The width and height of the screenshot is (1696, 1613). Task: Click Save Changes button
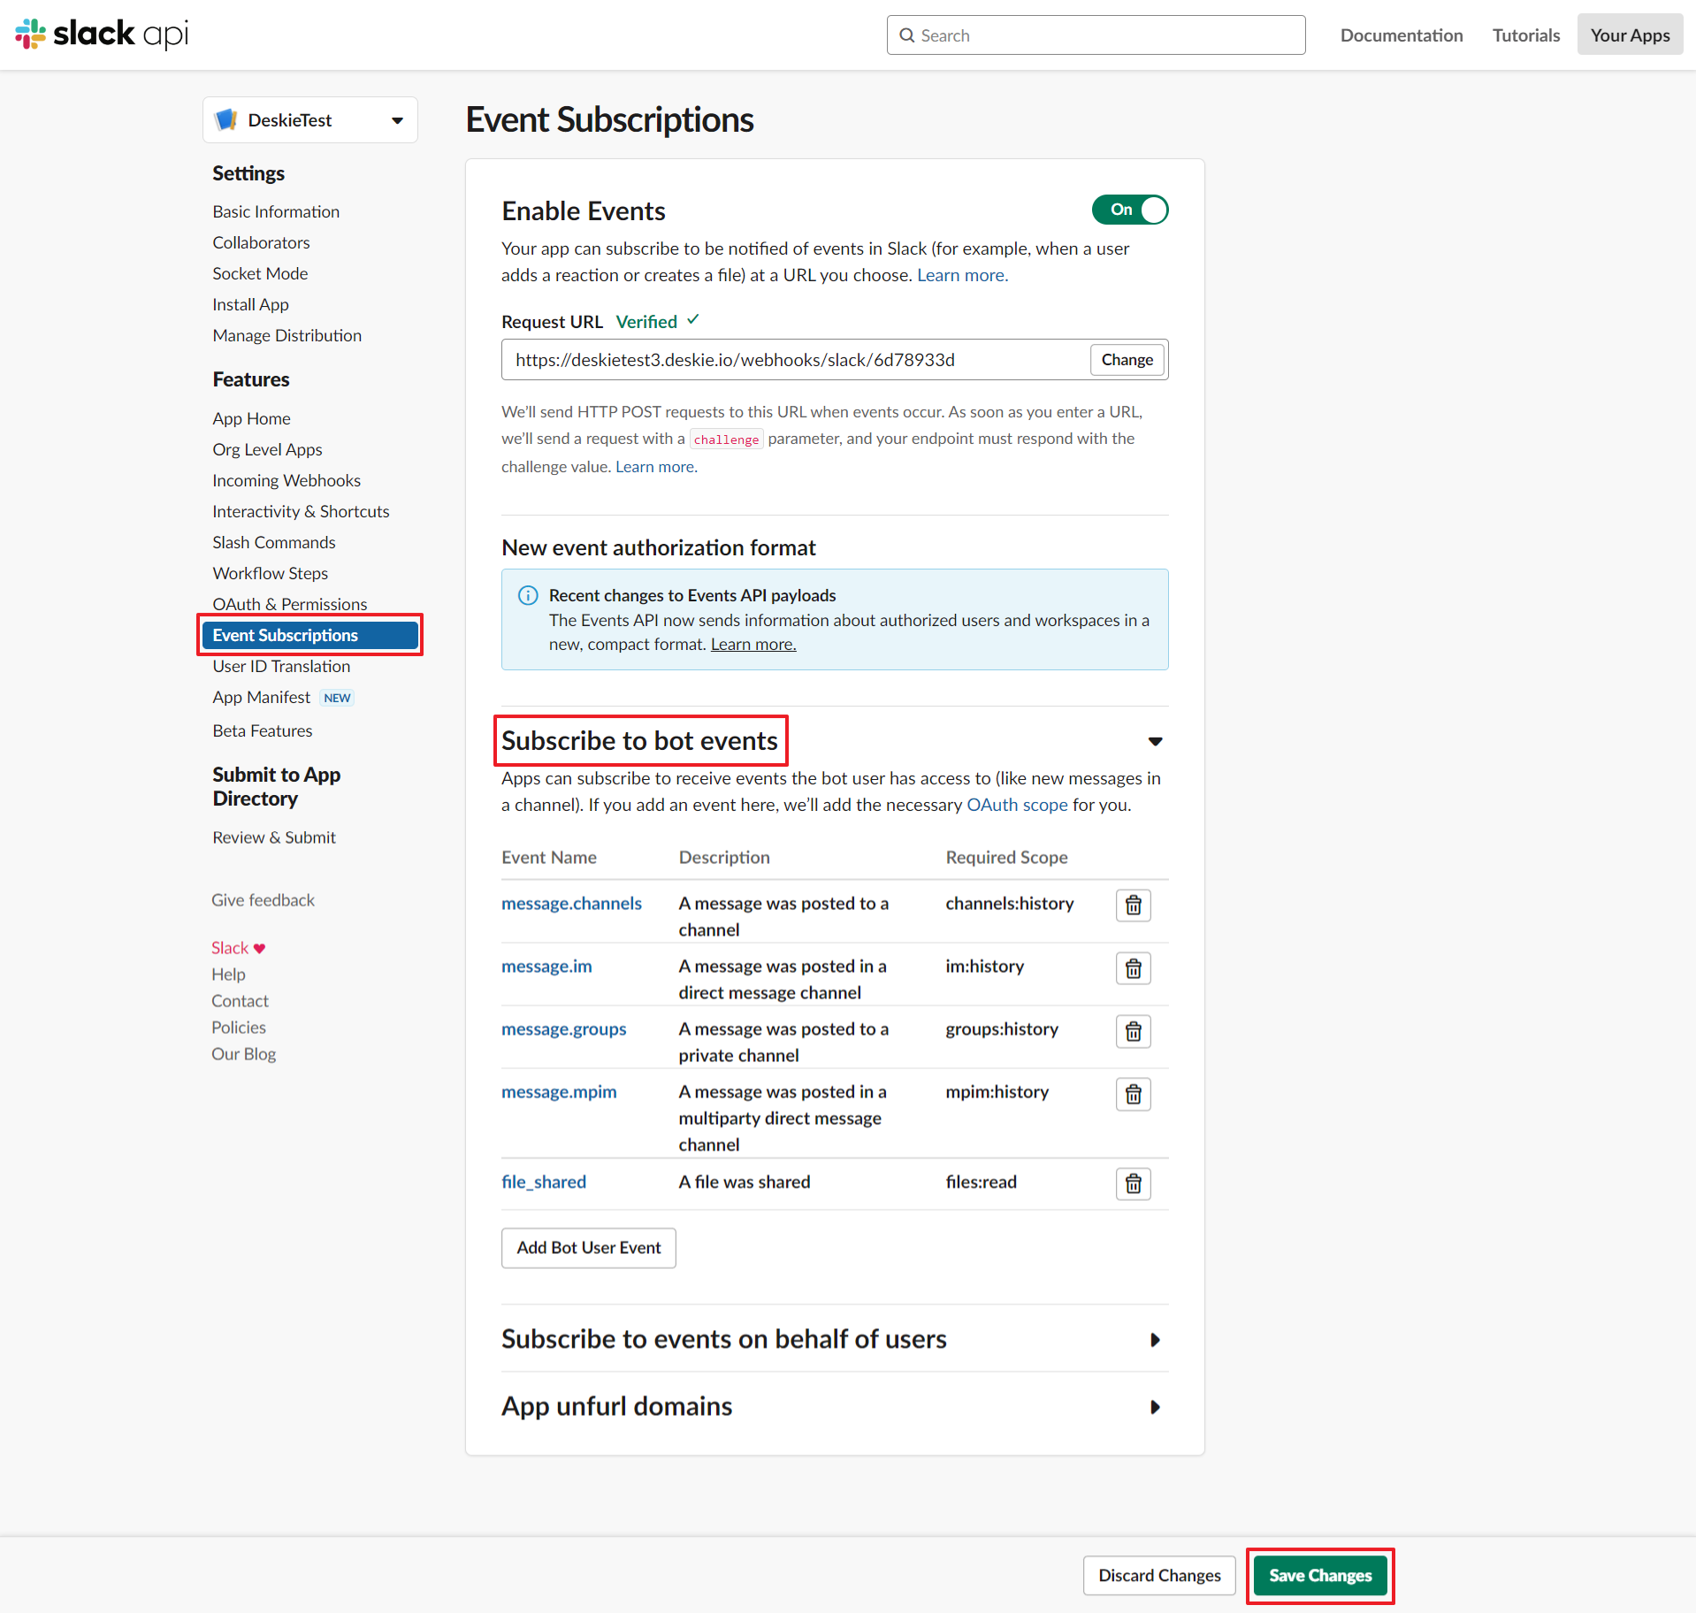(1320, 1576)
